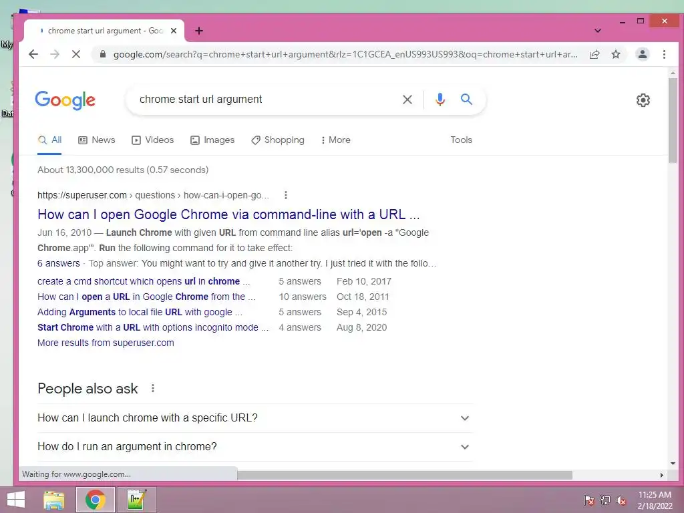The image size is (684, 513).
Task: Switch to the Images tab
Action: 212,140
